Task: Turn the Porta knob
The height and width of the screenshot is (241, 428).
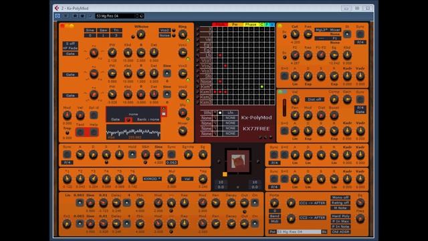Action: [274, 203]
